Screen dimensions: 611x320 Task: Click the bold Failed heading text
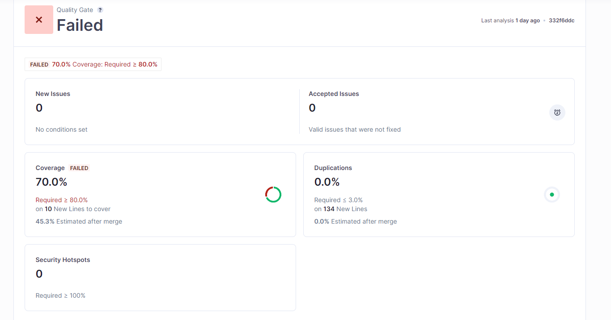tap(80, 25)
